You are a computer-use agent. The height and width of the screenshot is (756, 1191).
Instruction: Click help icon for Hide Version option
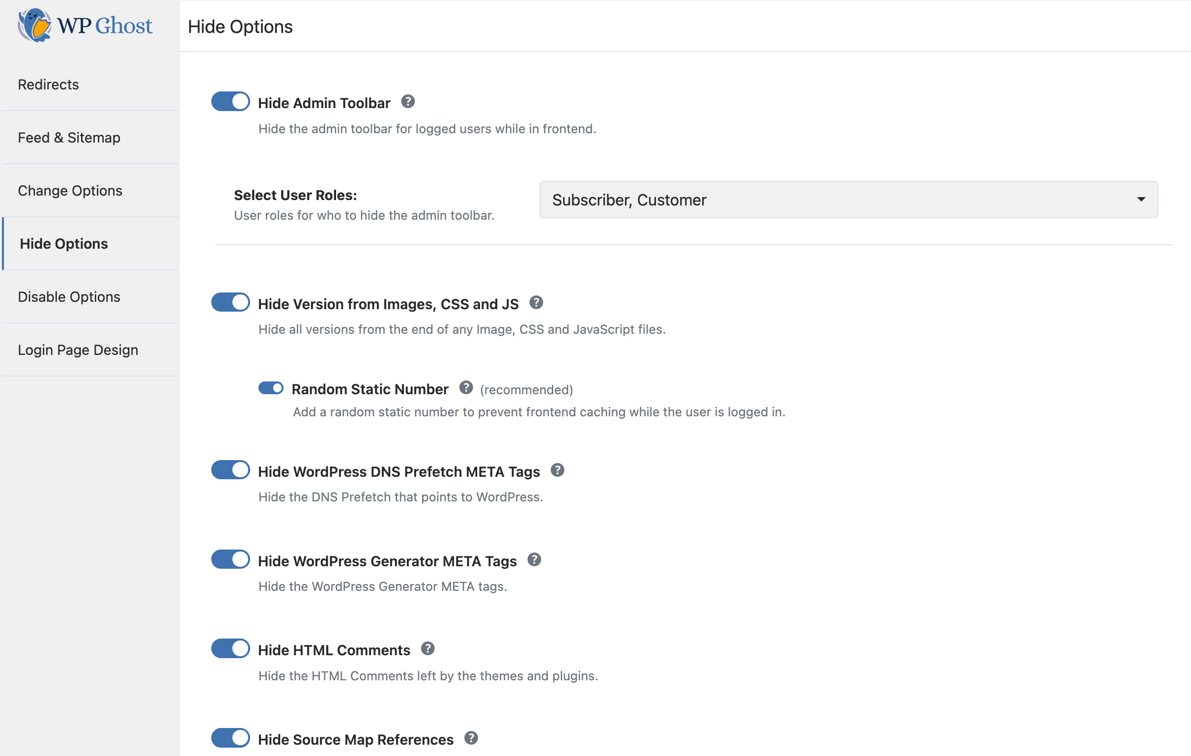pyautogui.click(x=536, y=303)
